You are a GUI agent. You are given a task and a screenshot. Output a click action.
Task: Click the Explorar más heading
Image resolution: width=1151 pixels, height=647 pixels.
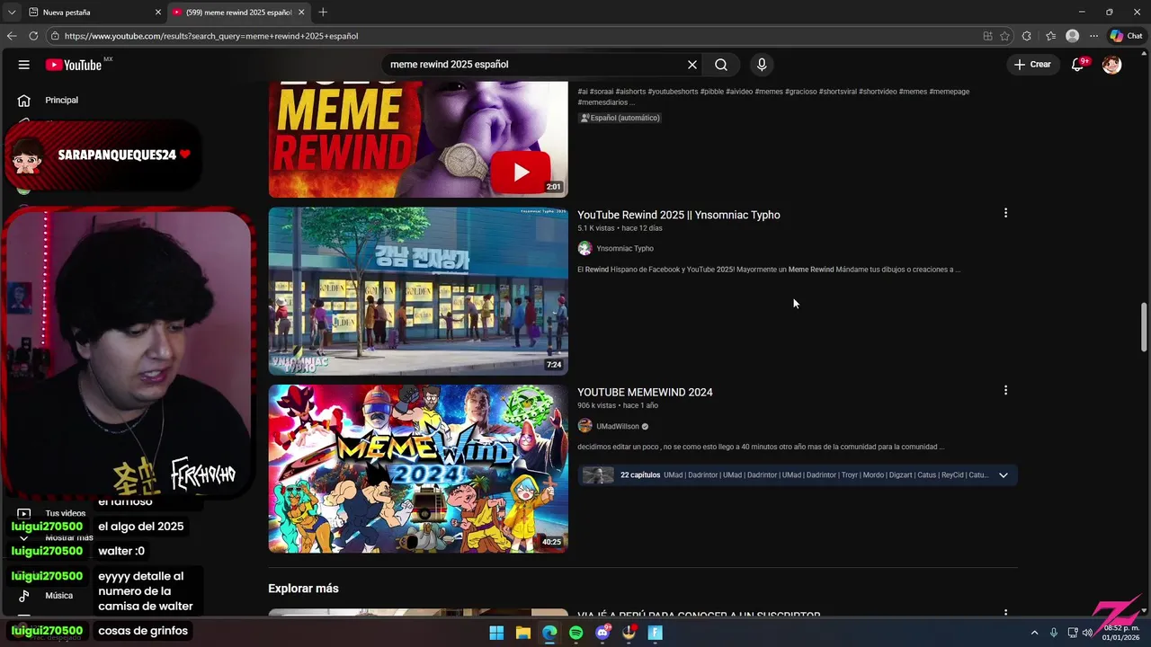(x=303, y=589)
